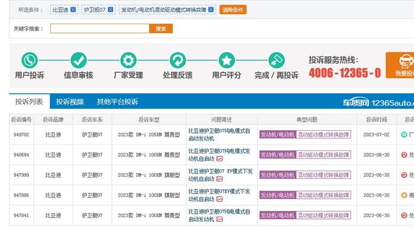The image size is (414, 229).
Task: Click 混动驱动模式转换故障 tag in row 947999
Action: coord(324,175)
